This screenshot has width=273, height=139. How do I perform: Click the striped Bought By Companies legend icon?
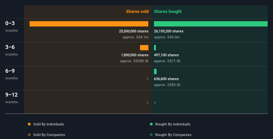(x=151, y=135)
